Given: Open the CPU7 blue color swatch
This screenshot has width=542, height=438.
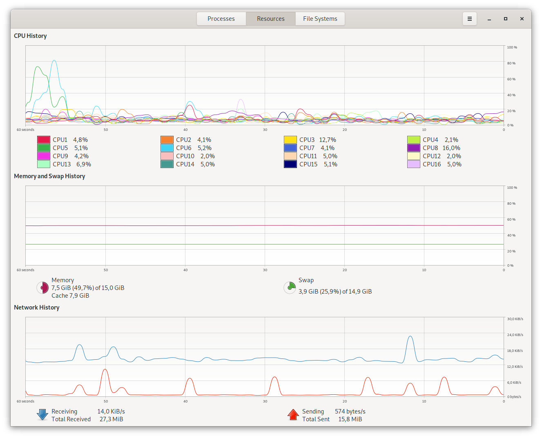Looking at the screenshot, I should click(290, 148).
